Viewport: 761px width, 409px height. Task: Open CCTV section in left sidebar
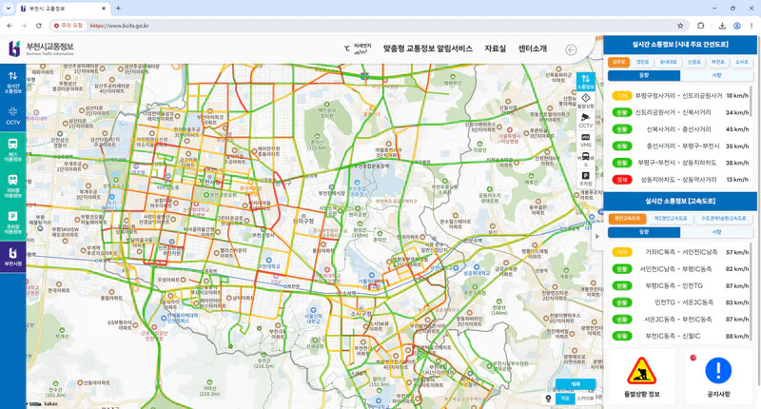13,116
